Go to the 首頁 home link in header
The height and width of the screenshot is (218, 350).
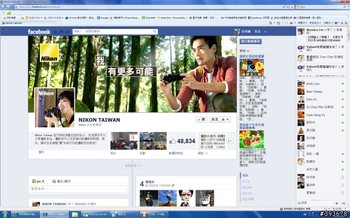pyautogui.click(x=258, y=32)
